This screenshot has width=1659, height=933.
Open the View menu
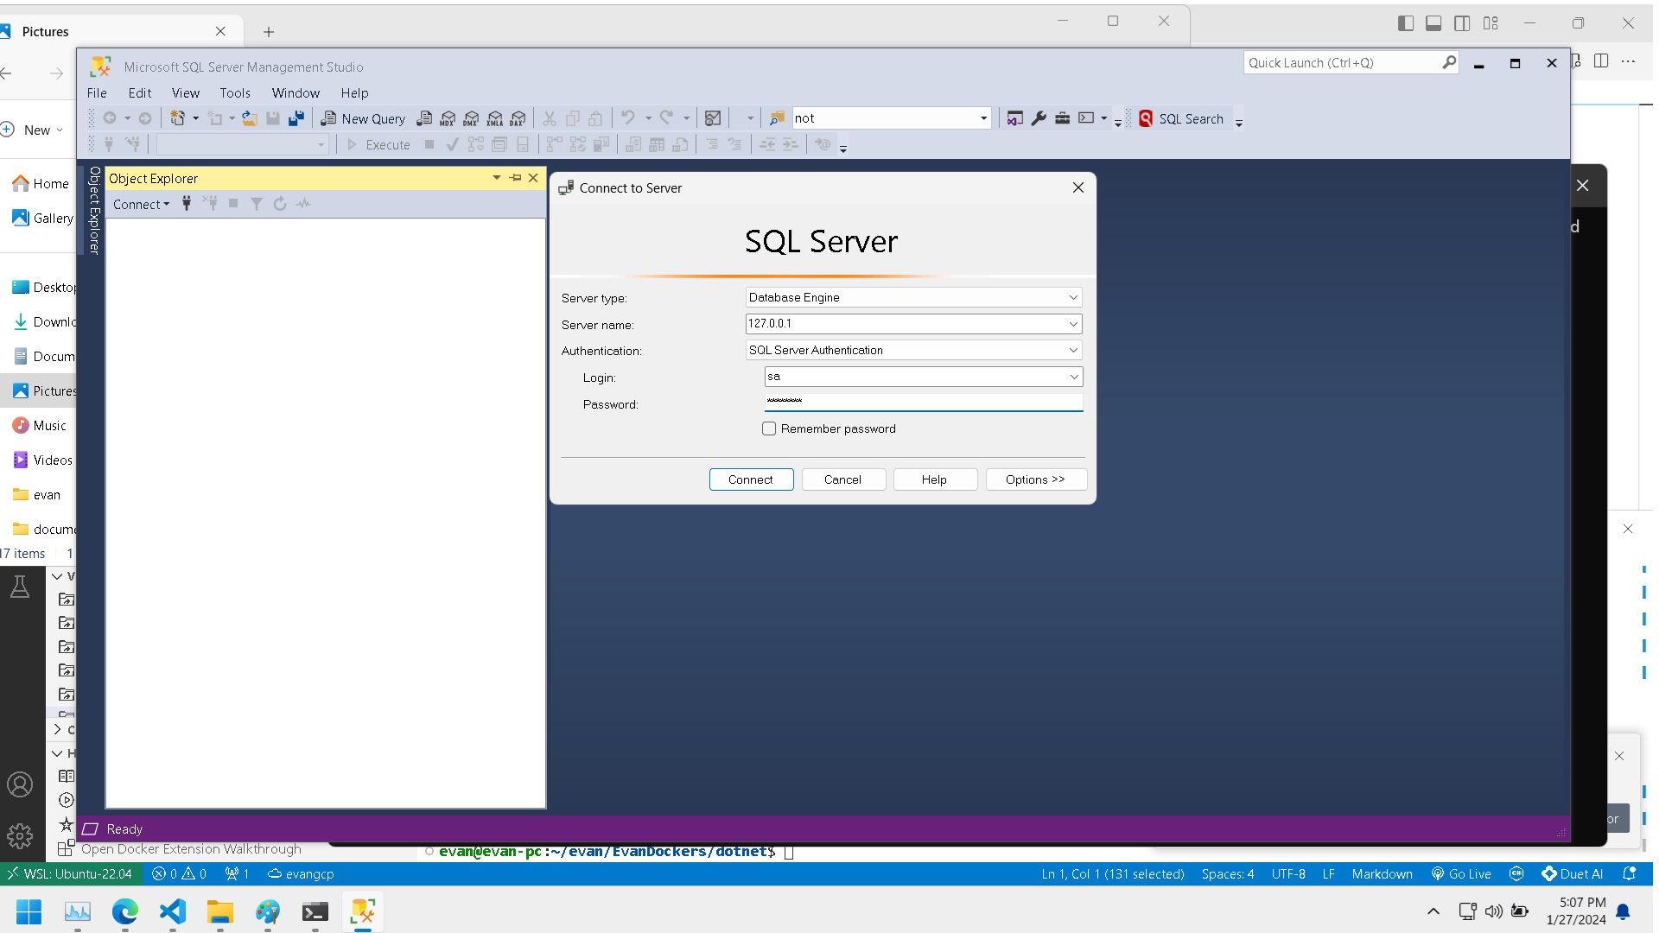pyautogui.click(x=186, y=93)
